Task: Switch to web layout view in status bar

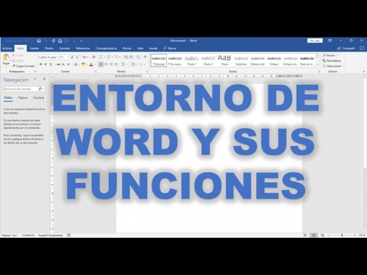Action: click(322, 235)
